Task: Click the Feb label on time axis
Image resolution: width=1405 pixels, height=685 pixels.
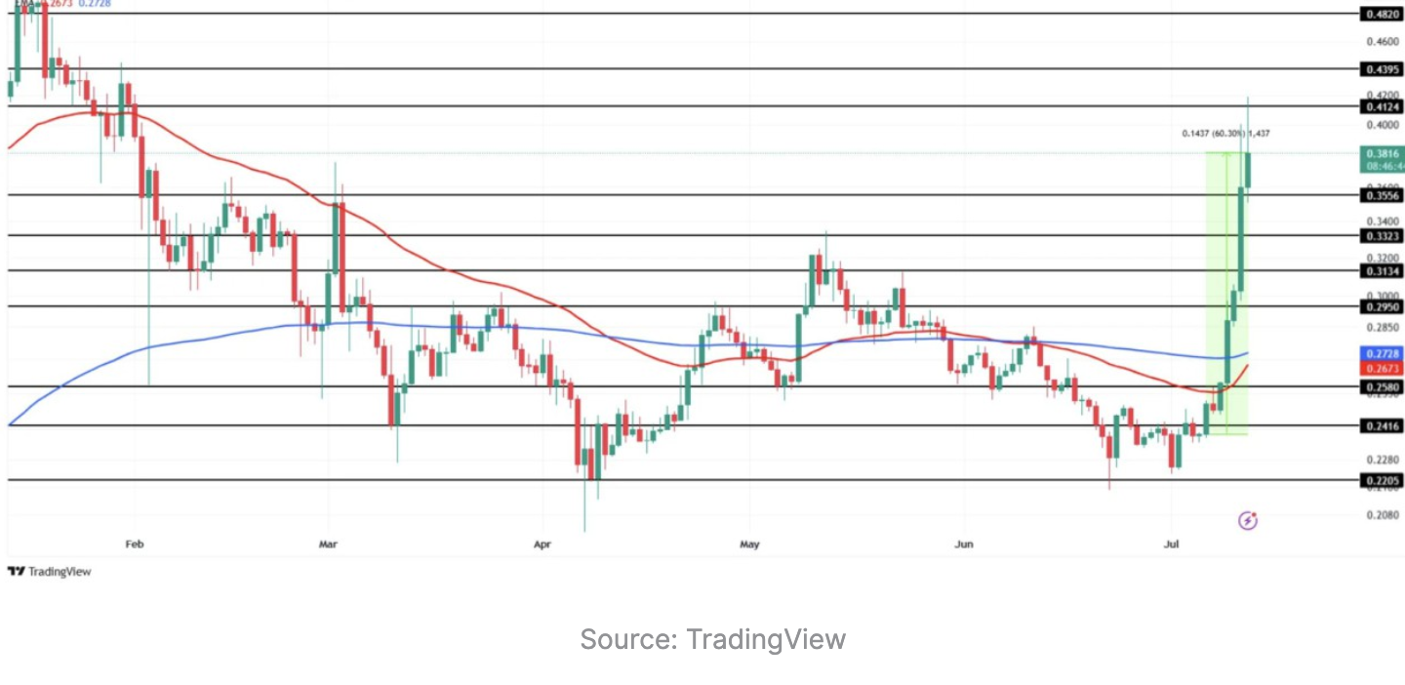Action: click(135, 544)
